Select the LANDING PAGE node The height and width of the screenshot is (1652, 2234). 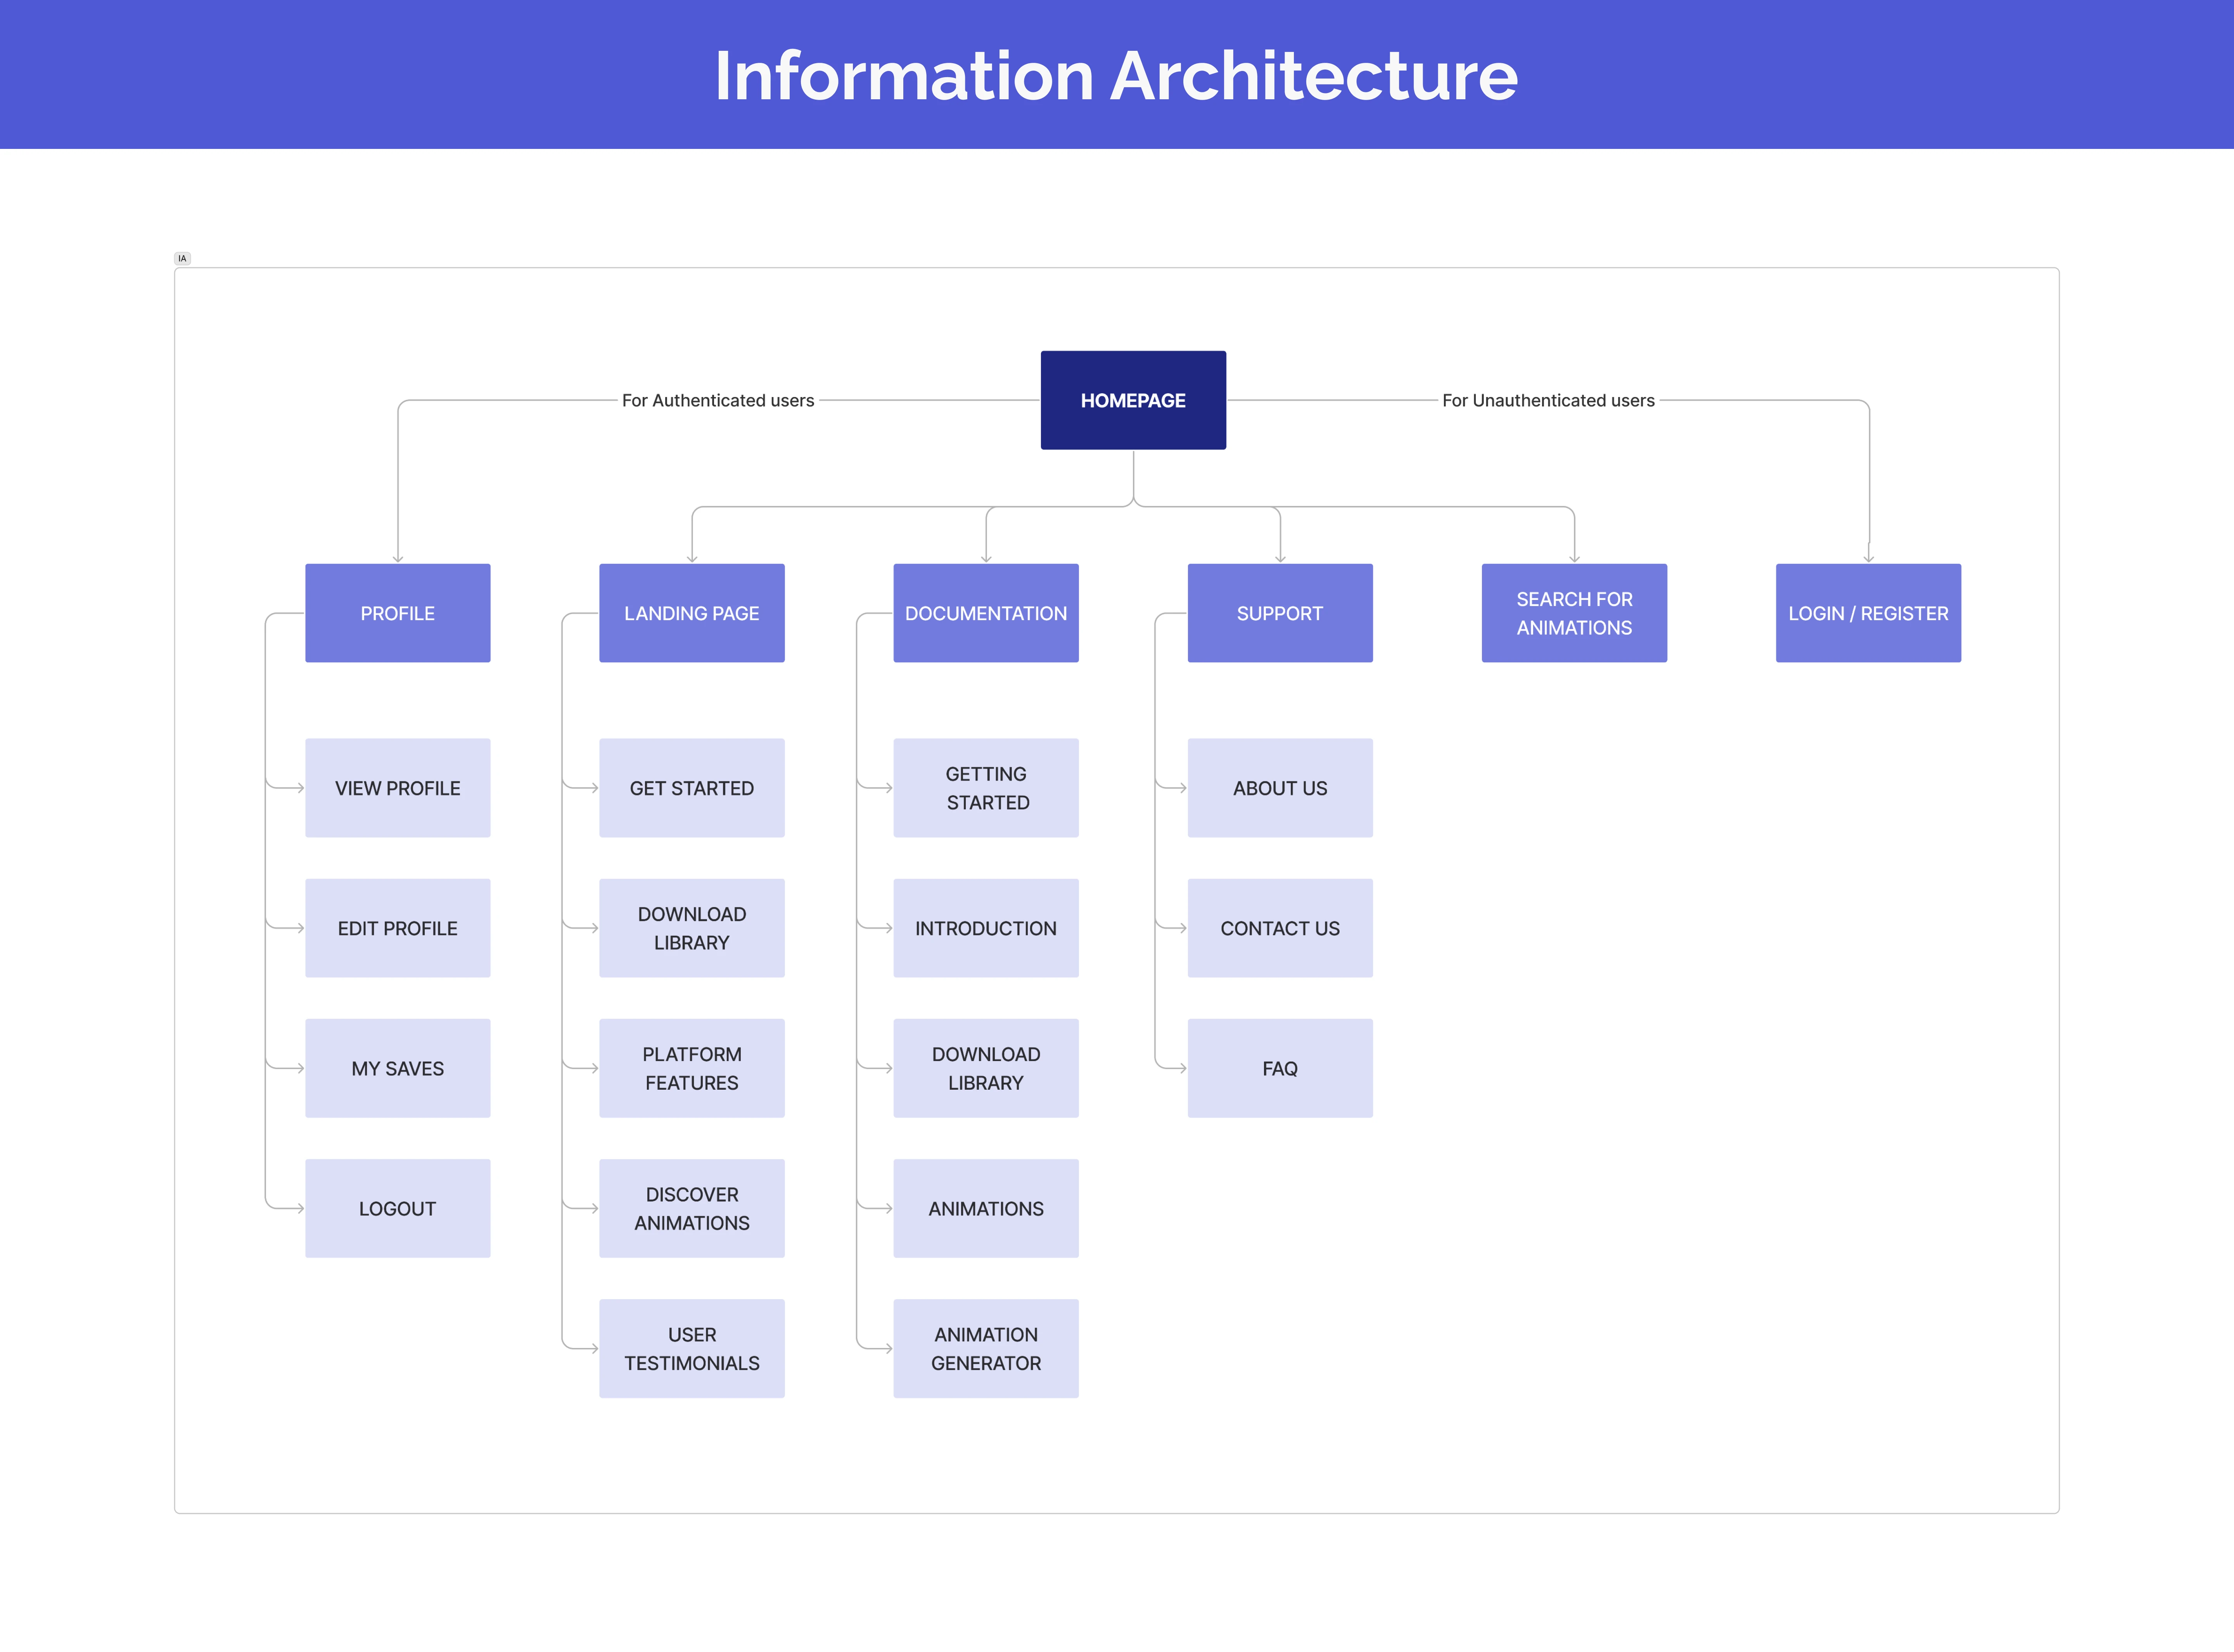click(691, 613)
